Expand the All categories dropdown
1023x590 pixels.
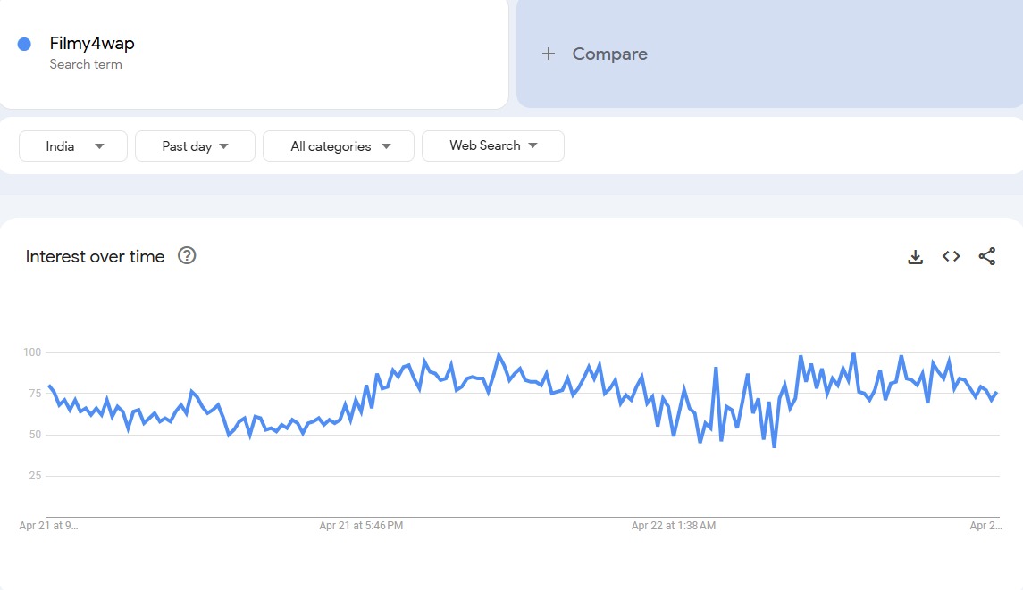339,146
